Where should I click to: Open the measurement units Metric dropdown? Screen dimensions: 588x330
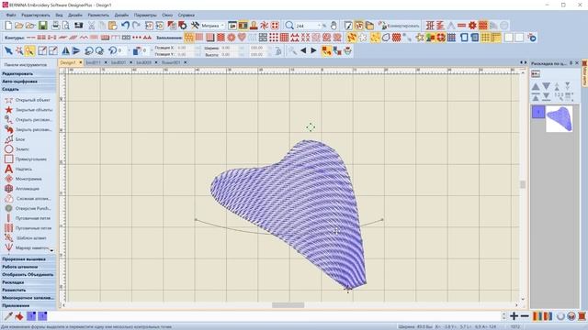222,26
